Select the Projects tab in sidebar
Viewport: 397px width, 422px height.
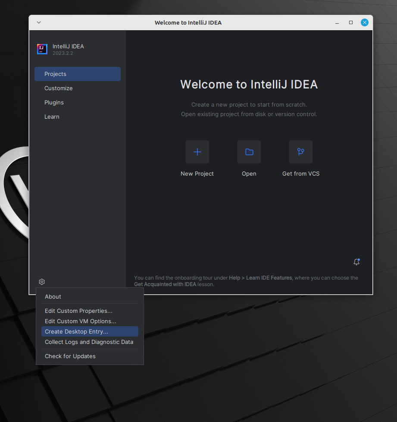click(78, 74)
